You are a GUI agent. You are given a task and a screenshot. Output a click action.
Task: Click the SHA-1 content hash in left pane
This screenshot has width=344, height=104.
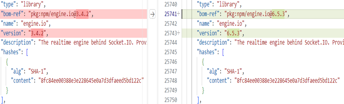coord(91,81)
